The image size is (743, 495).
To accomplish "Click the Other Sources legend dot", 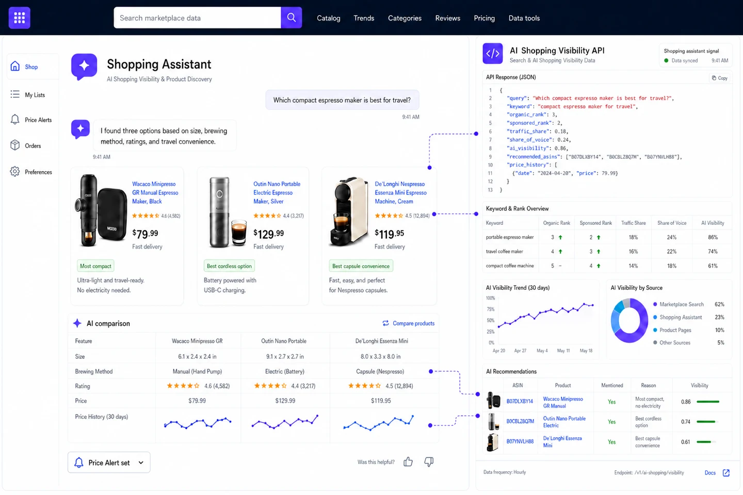I will (655, 342).
